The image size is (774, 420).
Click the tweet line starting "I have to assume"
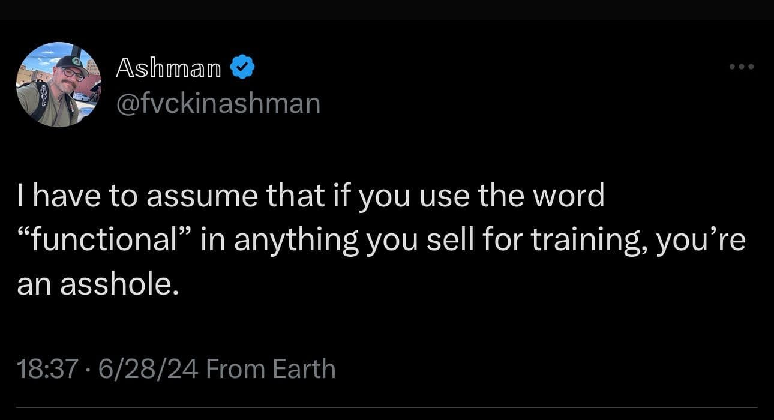point(311,197)
